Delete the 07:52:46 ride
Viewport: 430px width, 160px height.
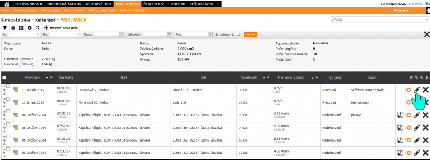point(425,127)
